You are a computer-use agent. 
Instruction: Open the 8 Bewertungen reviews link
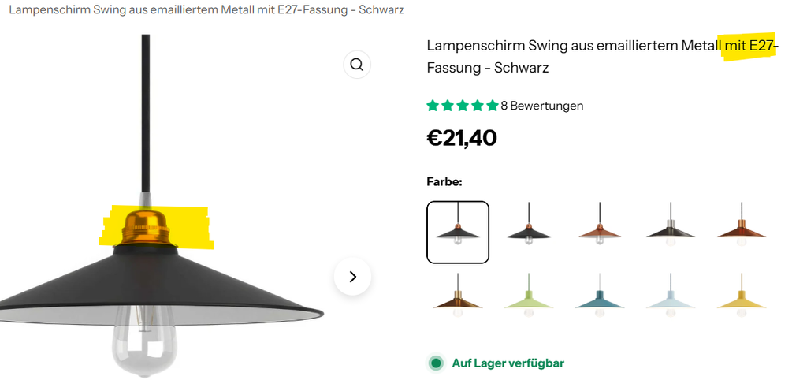click(542, 106)
